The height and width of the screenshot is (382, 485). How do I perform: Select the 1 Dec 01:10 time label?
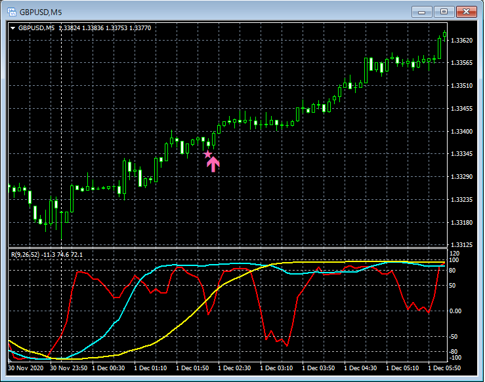point(152,369)
